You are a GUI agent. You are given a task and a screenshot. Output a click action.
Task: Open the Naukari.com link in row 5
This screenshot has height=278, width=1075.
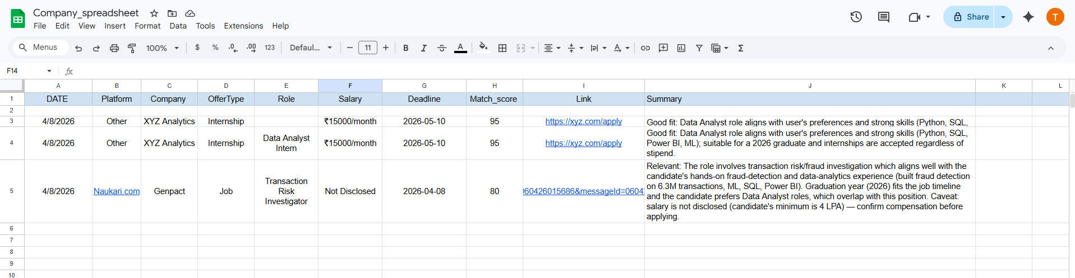[117, 191]
